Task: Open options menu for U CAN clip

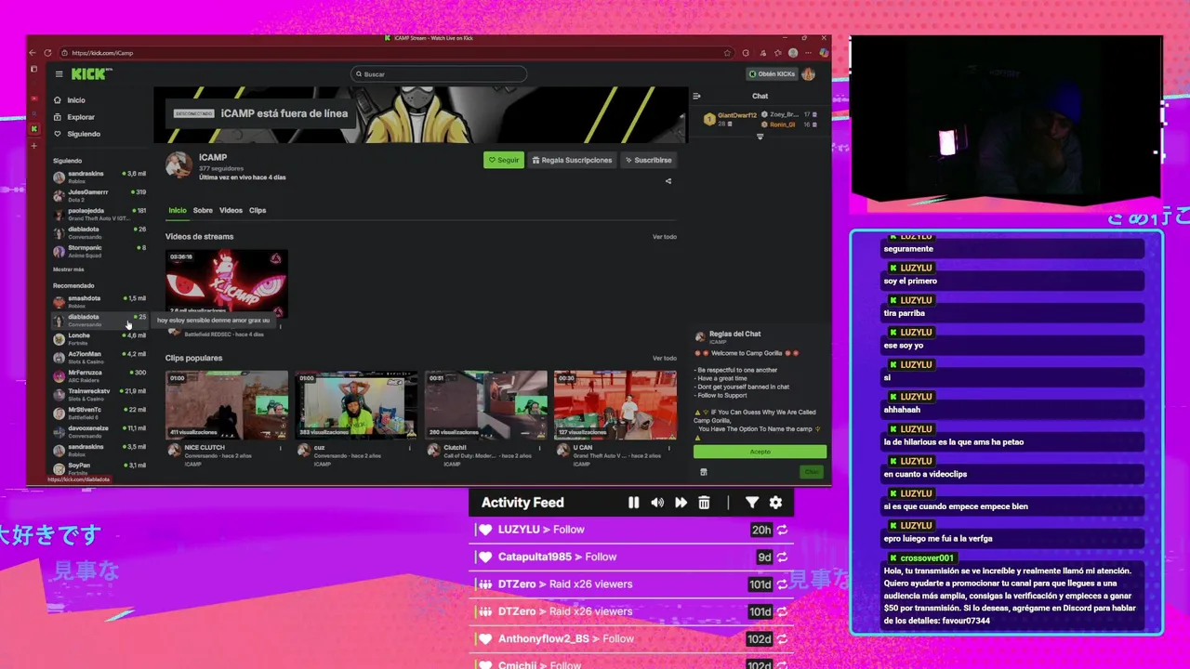Action: coord(669,448)
